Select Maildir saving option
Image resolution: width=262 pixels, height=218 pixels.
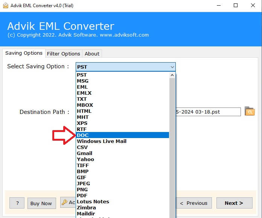coord(122,213)
